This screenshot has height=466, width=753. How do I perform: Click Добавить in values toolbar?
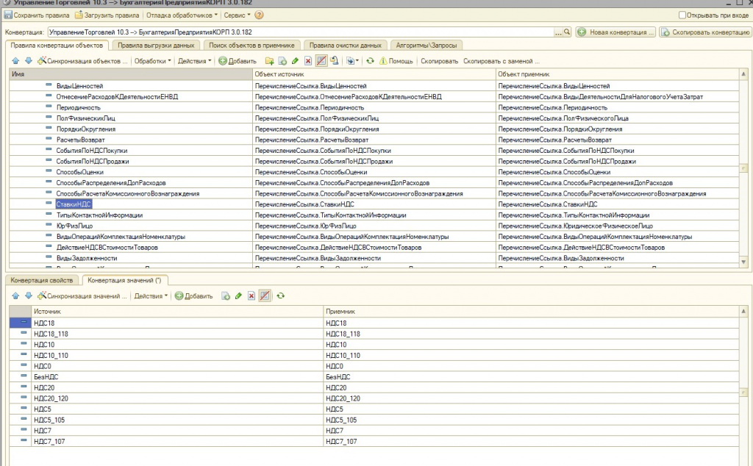(x=193, y=295)
